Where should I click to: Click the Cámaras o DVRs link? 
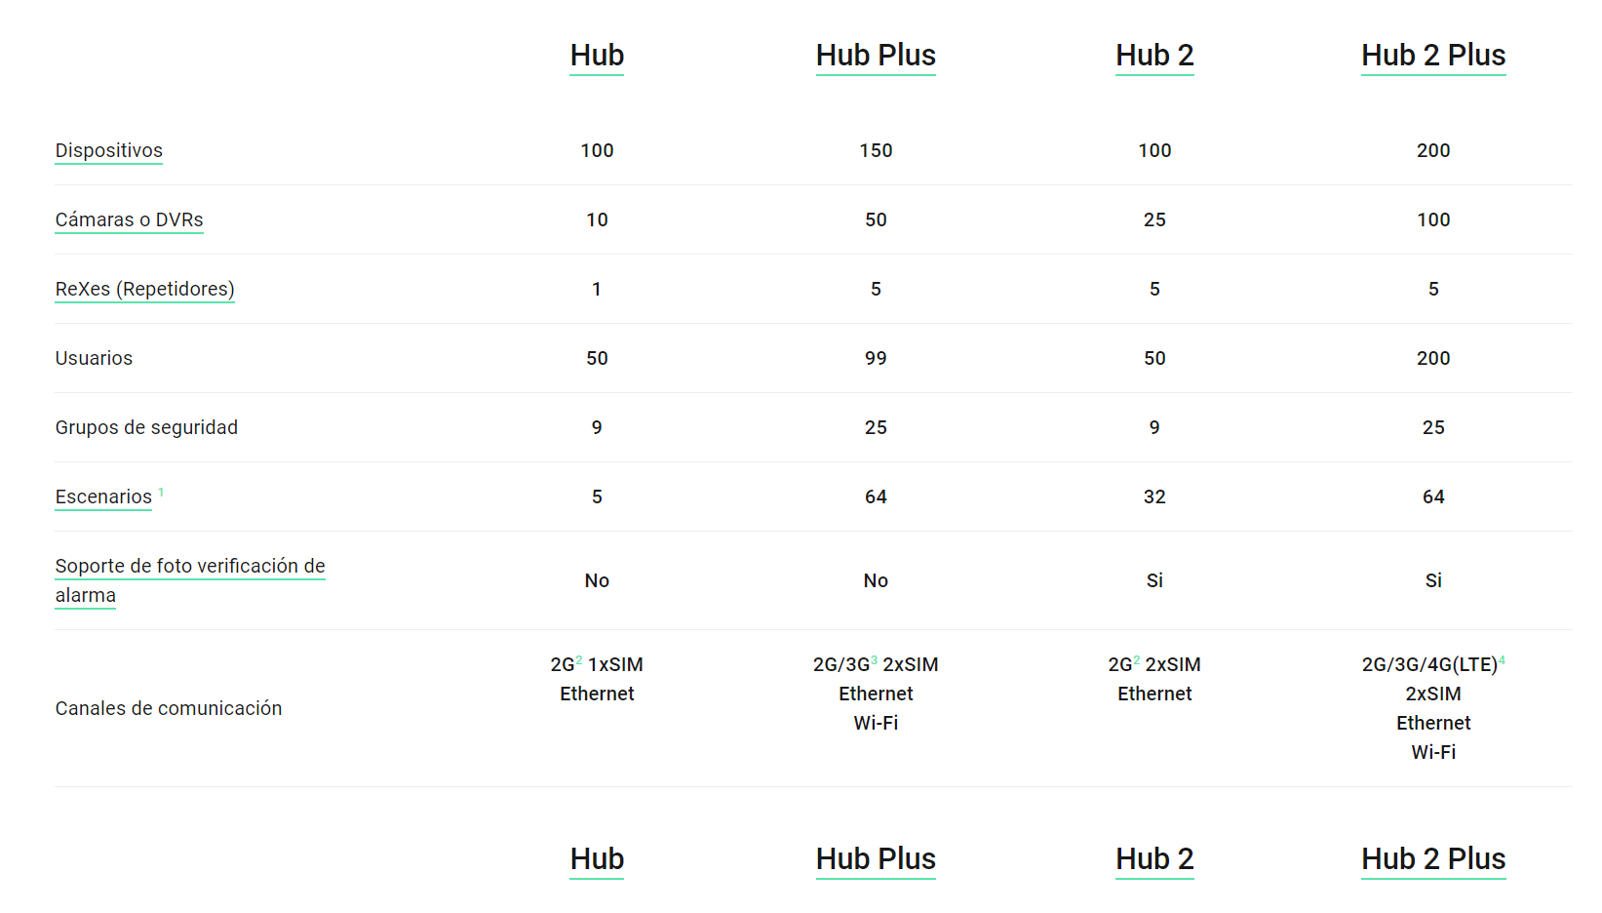pos(129,219)
